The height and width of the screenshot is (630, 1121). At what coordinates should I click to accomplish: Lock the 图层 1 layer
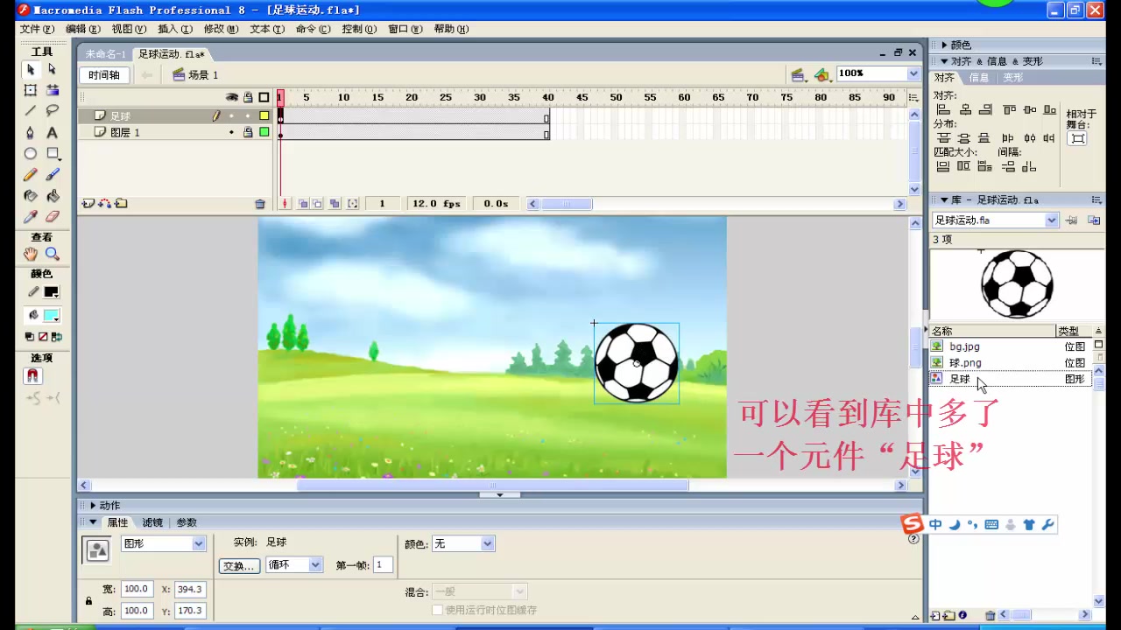248,132
